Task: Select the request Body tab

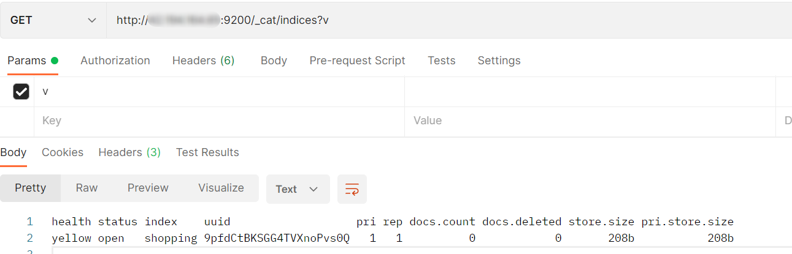Action: pos(274,61)
